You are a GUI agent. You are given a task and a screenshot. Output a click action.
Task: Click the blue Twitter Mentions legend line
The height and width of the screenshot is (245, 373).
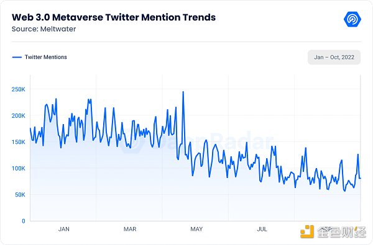(17, 57)
